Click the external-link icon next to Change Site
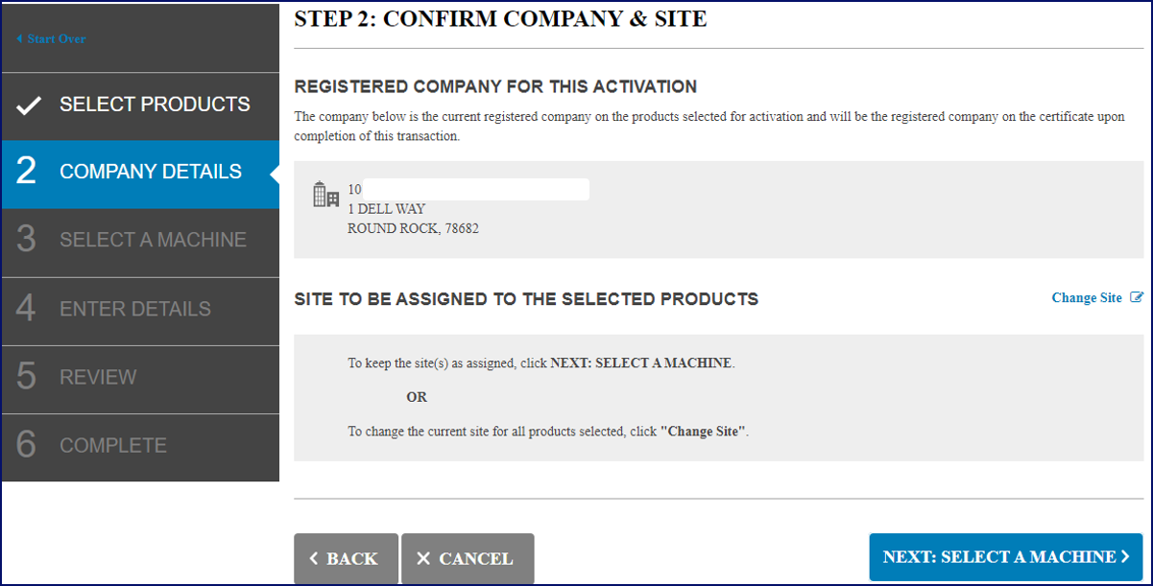 pyautogui.click(x=1137, y=297)
